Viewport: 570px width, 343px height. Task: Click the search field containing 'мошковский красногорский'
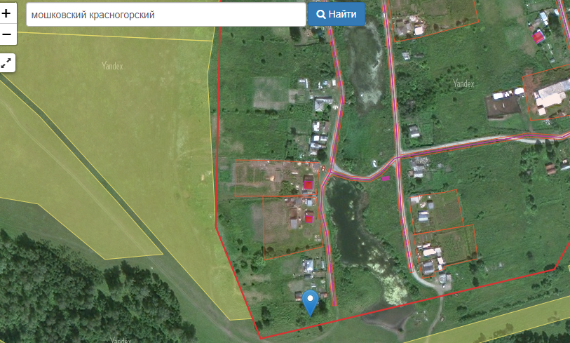tap(166, 15)
